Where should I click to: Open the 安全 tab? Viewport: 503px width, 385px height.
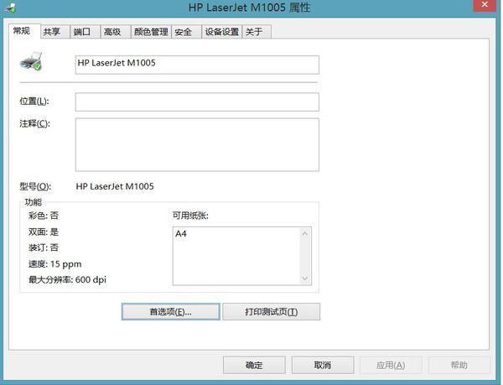coord(184,32)
